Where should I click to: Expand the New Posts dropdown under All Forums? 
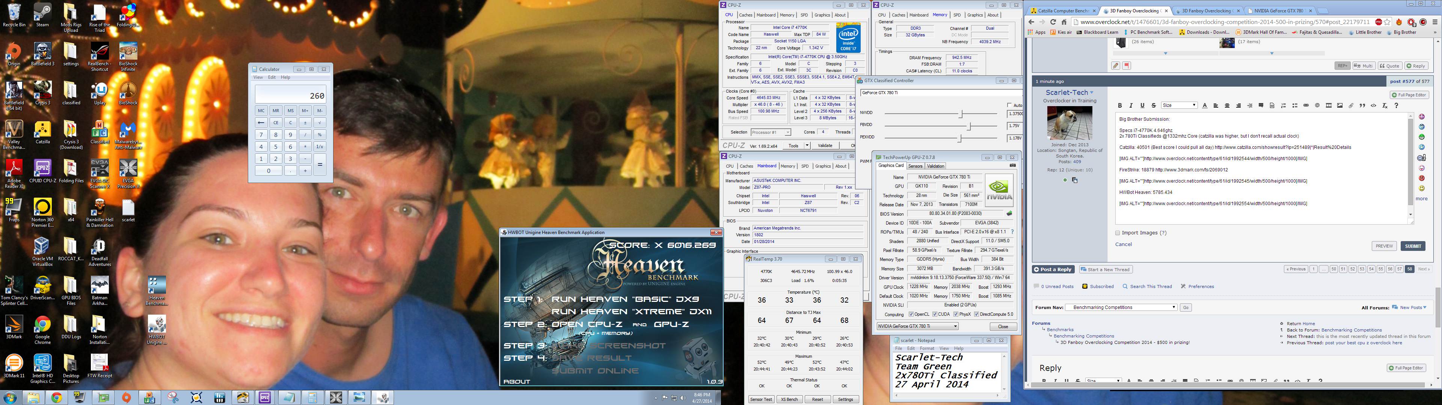1425,307
